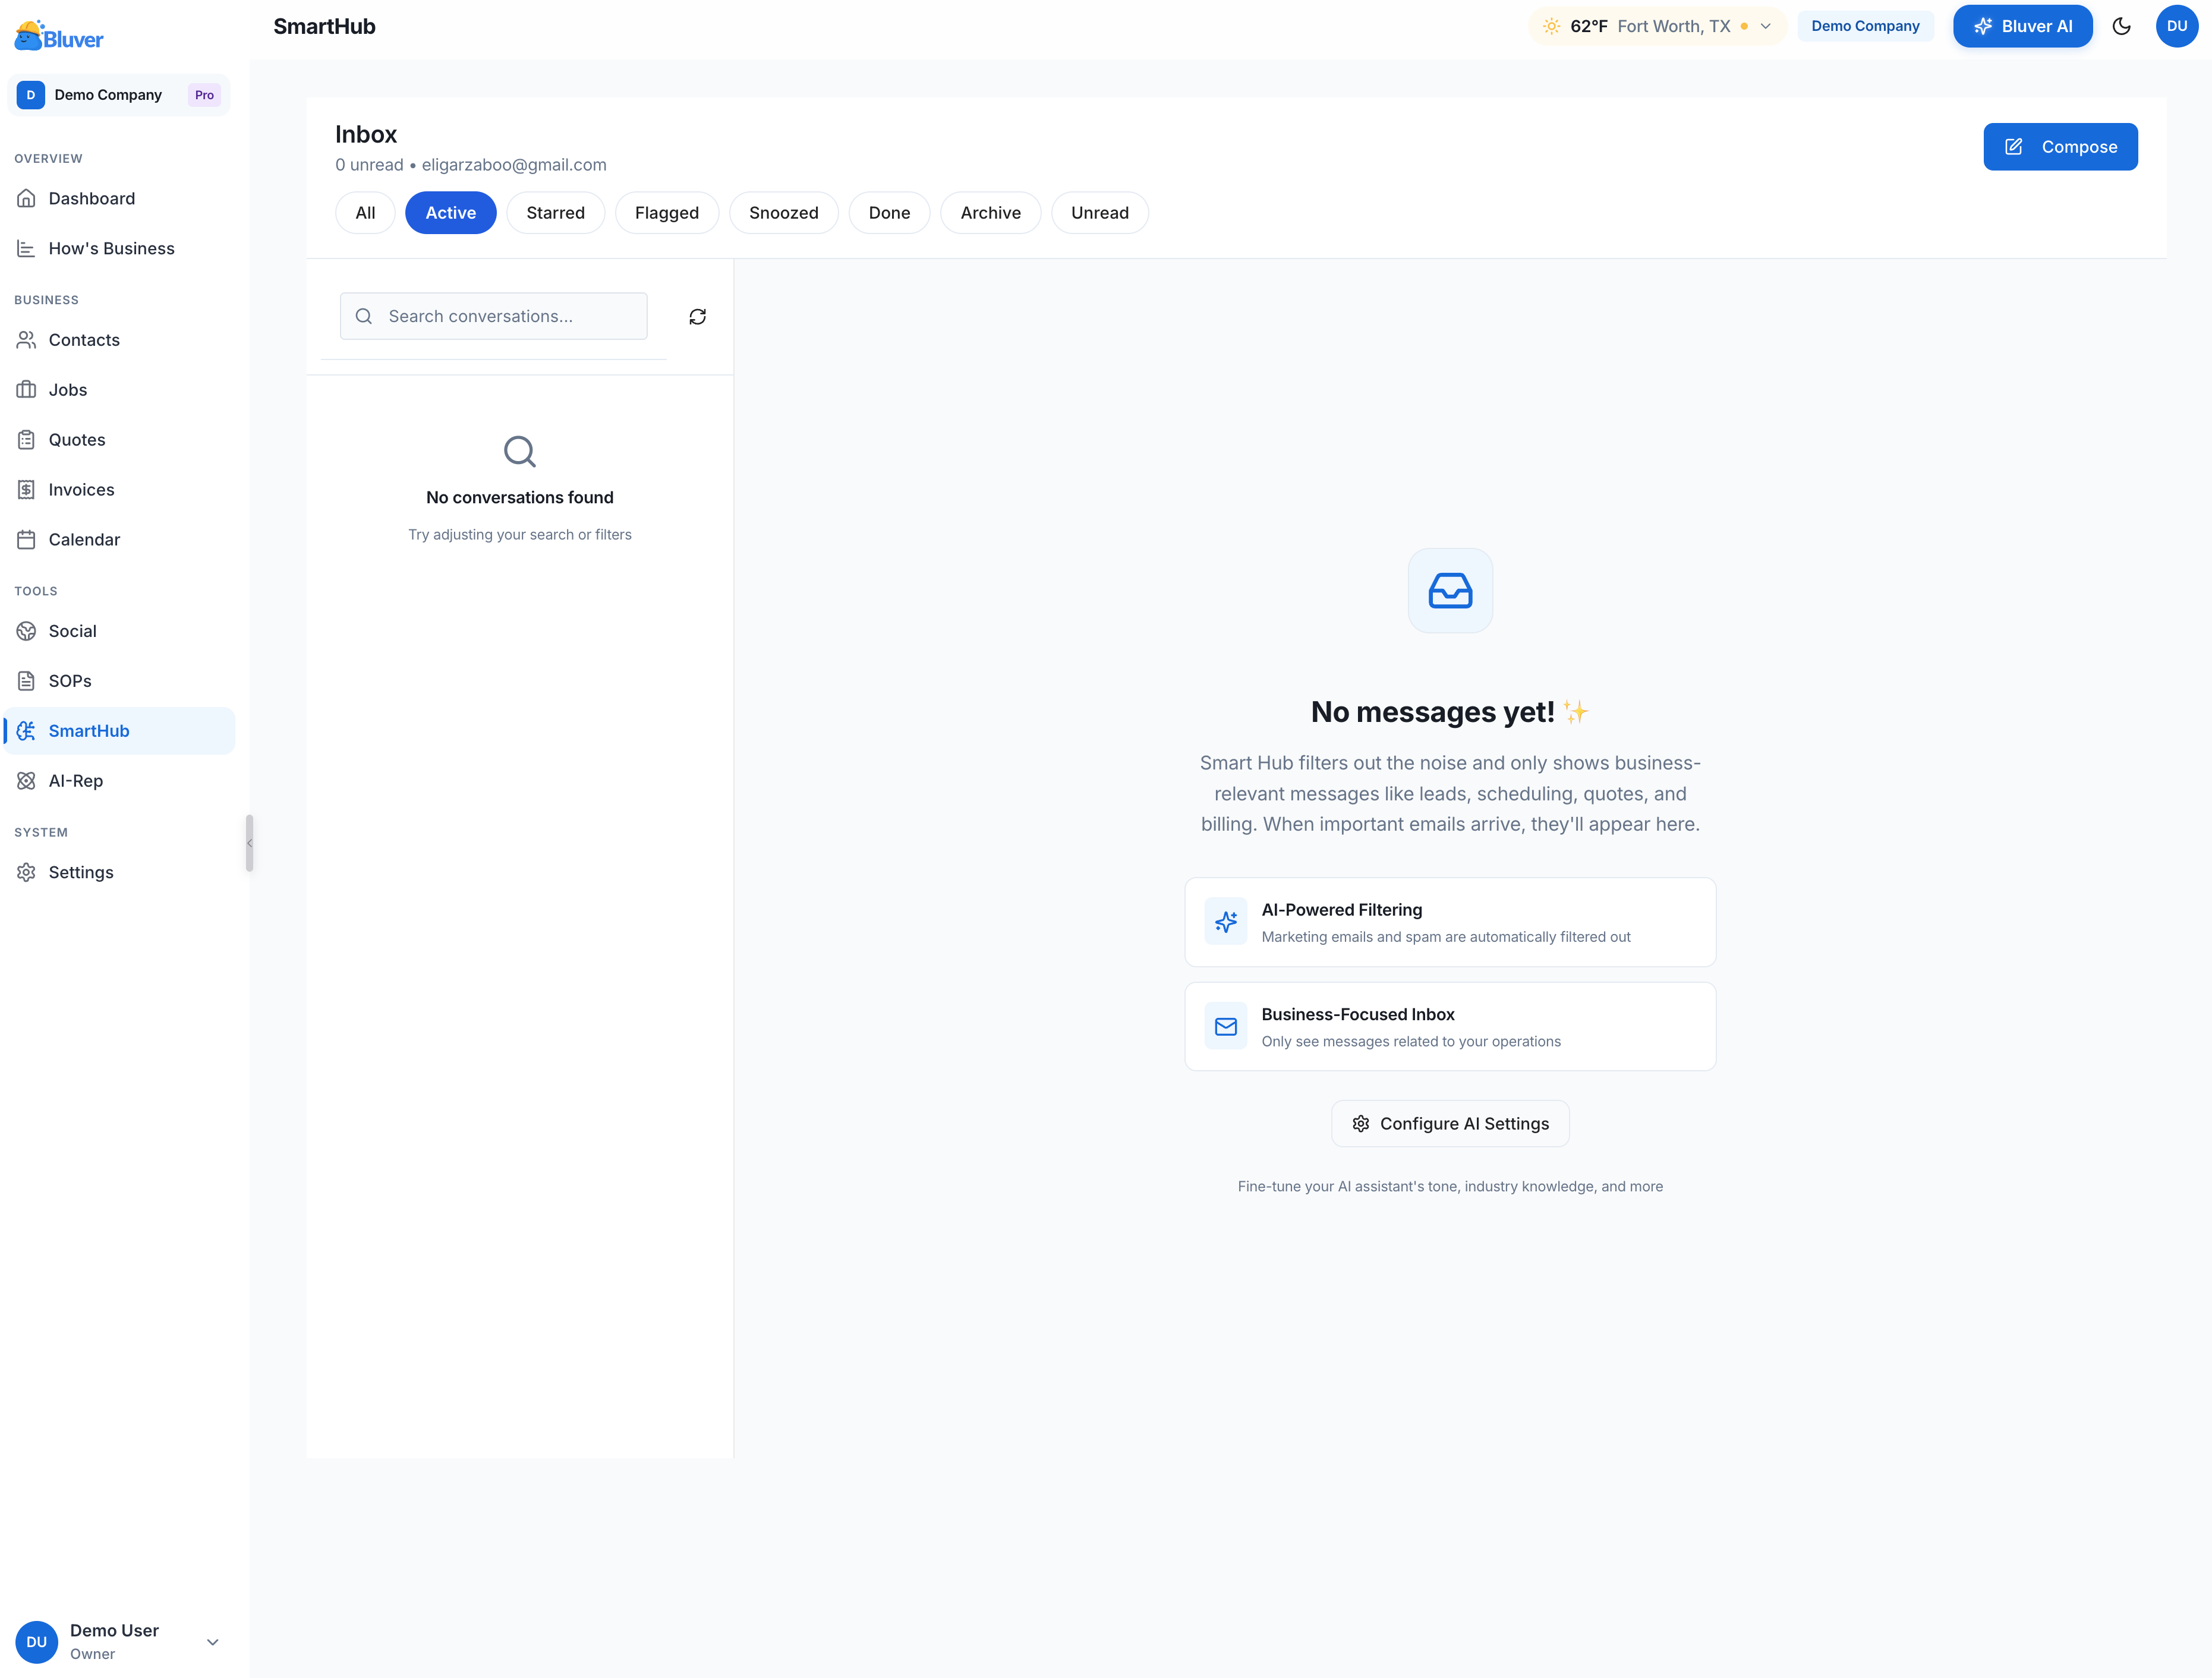Click the DU avatar in top bar
The image size is (2212, 1678).
2177,26
